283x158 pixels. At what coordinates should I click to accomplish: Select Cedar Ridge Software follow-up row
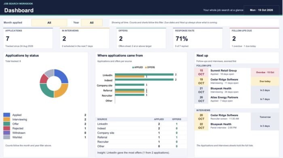[x=237, y=81]
